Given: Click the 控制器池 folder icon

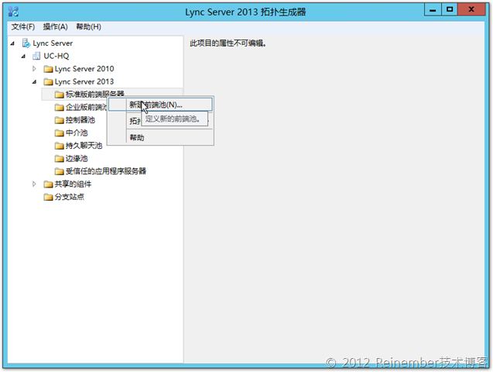Looking at the screenshot, I should pyautogui.click(x=59, y=120).
